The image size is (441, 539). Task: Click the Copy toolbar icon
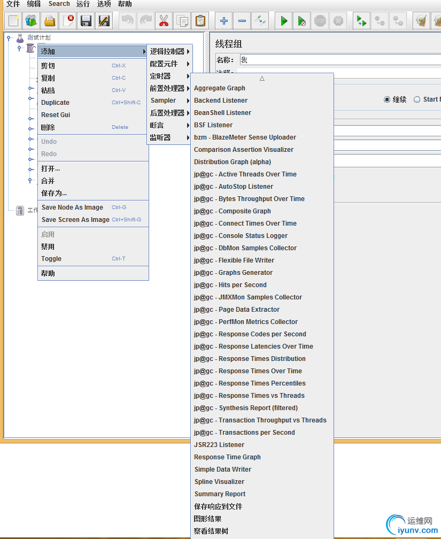[182, 21]
